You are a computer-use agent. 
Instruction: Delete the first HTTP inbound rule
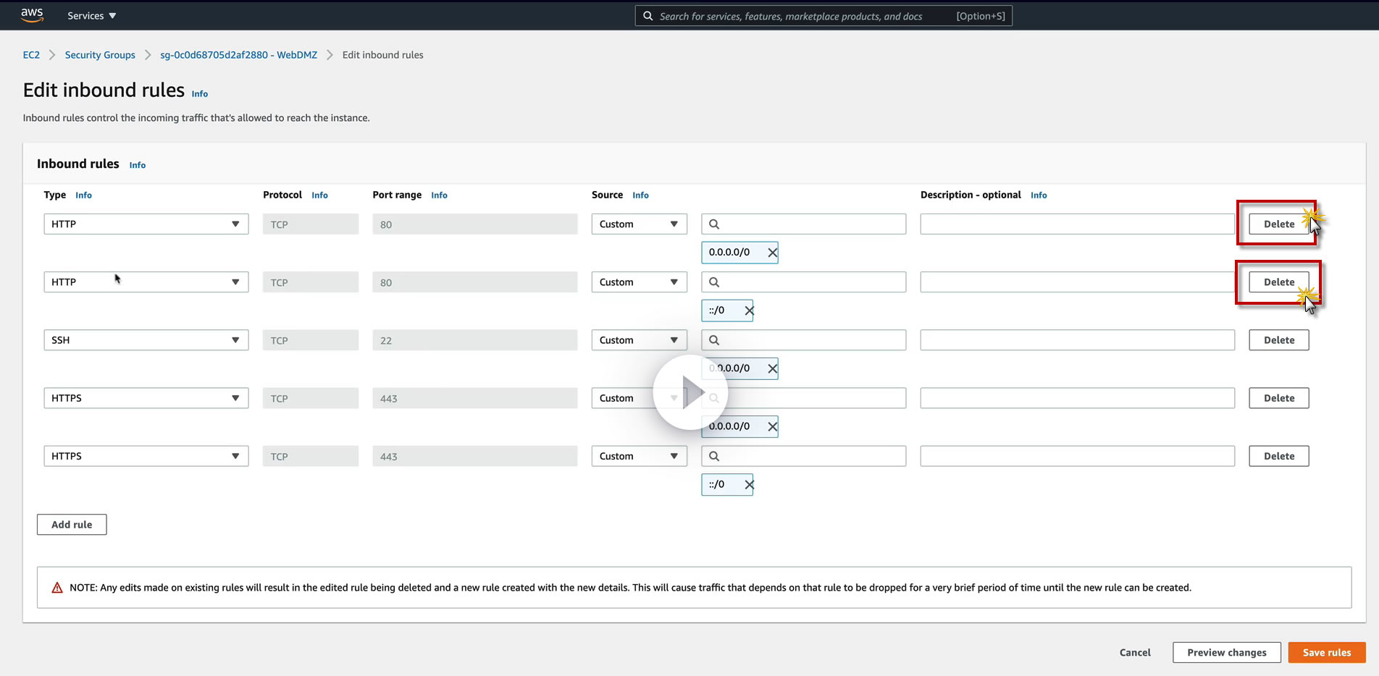[1278, 224]
